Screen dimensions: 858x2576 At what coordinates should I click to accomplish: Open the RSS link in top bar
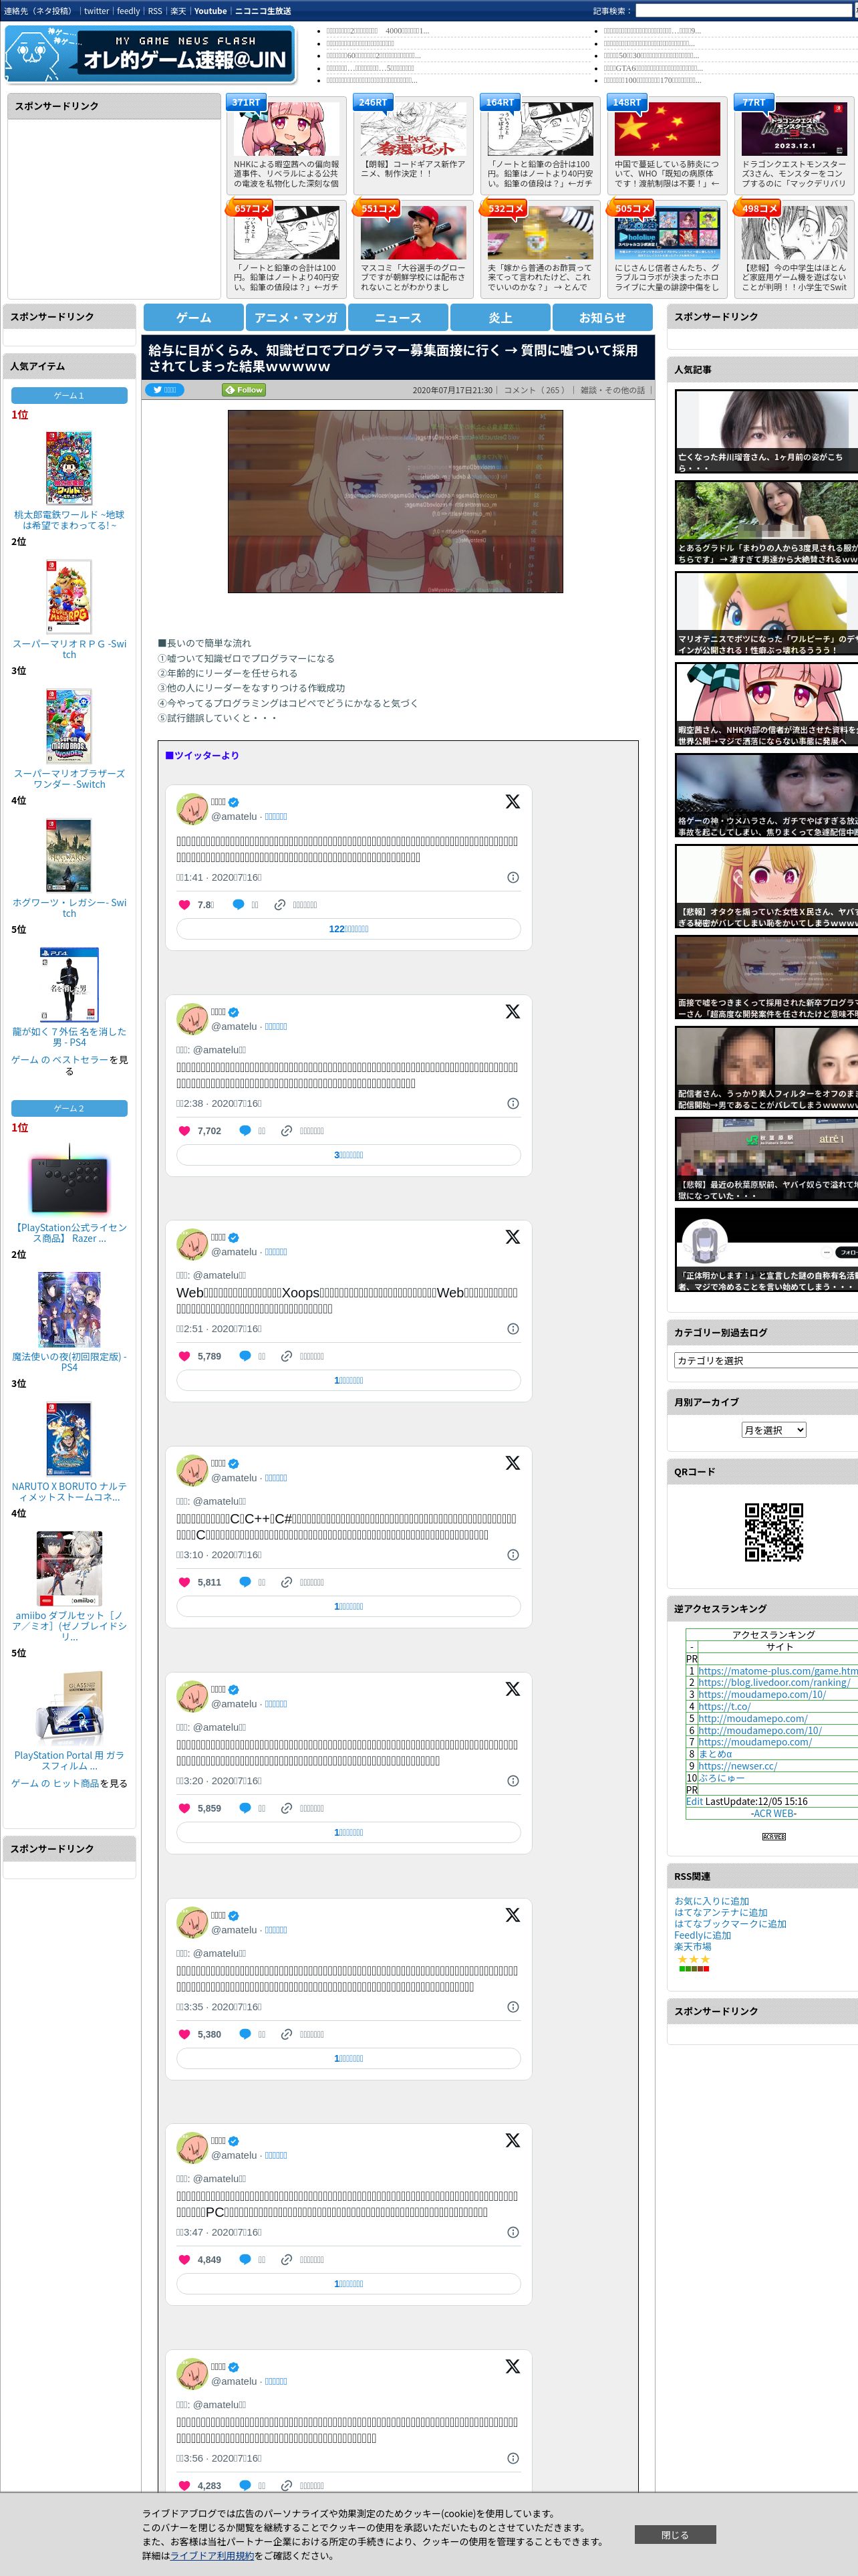pos(155,11)
